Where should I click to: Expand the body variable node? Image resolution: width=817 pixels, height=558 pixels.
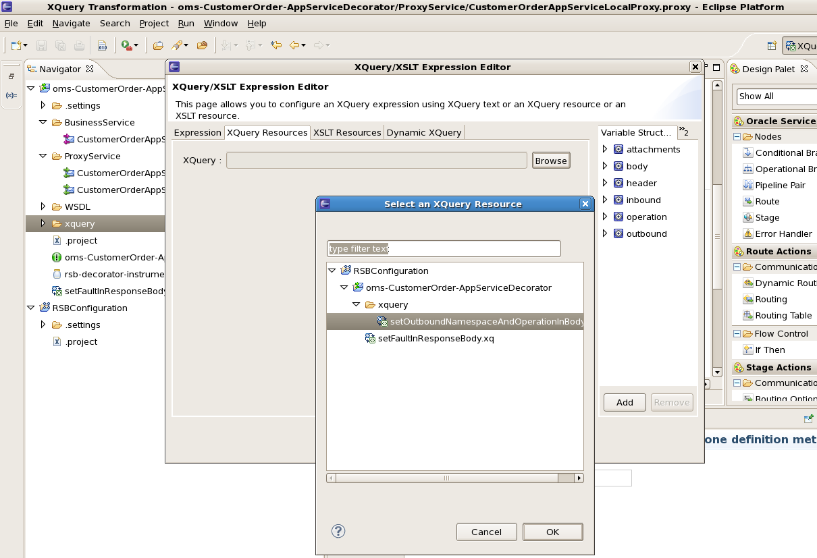(605, 166)
